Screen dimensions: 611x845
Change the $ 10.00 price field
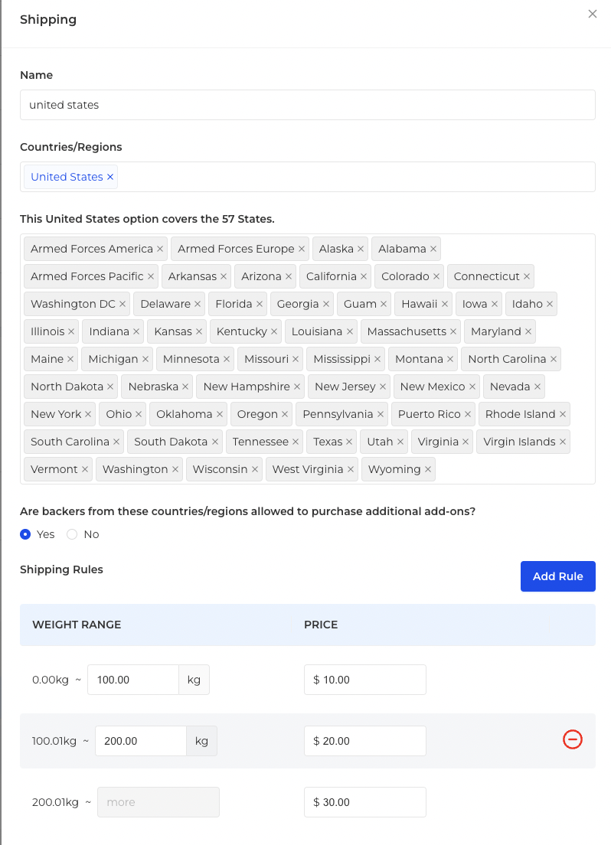click(x=365, y=680)
